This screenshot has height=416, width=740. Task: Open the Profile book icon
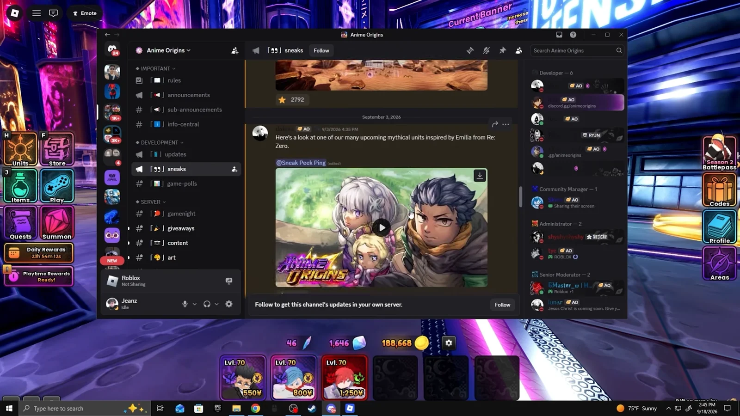[719, 227]
